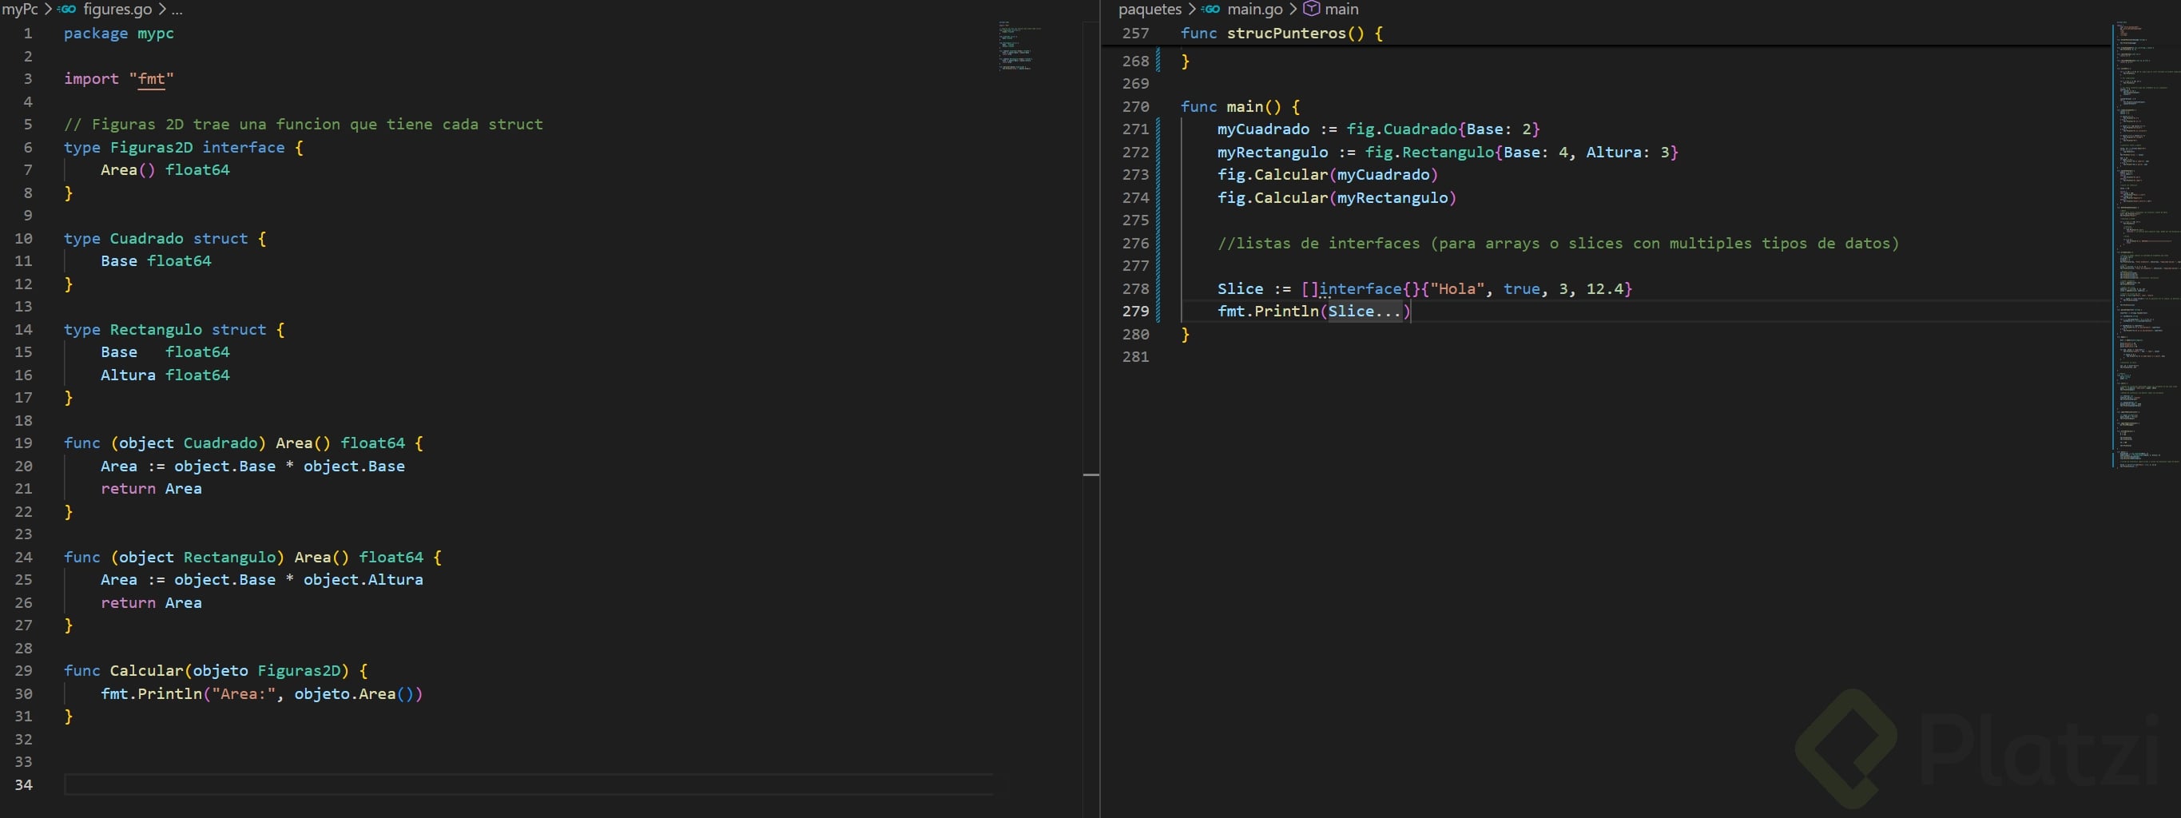The height and width of the screenshot is (818, 2181).
Task: Click the "fmt" import string on line 3
Action: [152, 79]
